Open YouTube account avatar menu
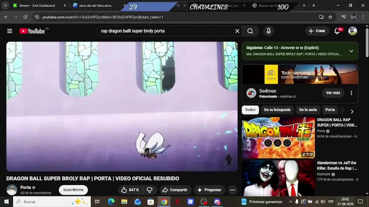 (x=353, y=31)
